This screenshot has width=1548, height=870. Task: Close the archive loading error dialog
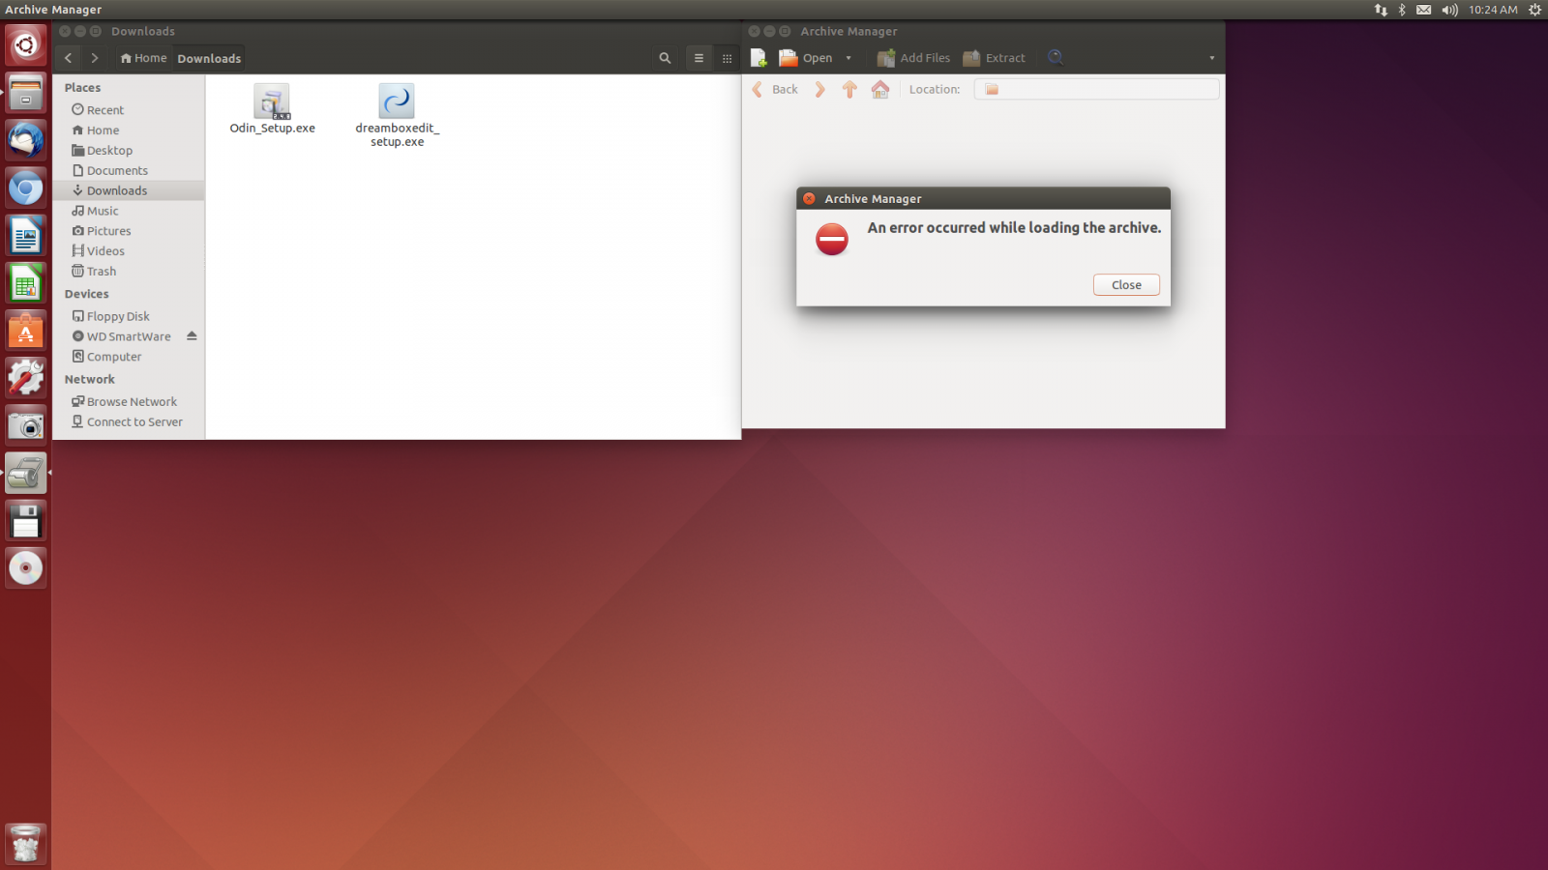coord(1126,285)
